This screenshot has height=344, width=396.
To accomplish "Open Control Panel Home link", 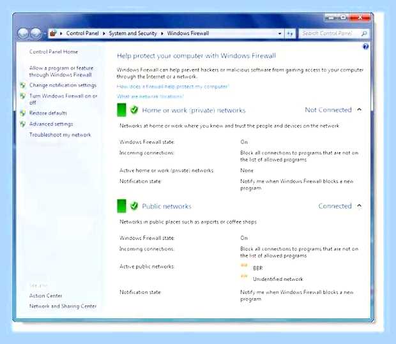I will (x=54, y=52).
